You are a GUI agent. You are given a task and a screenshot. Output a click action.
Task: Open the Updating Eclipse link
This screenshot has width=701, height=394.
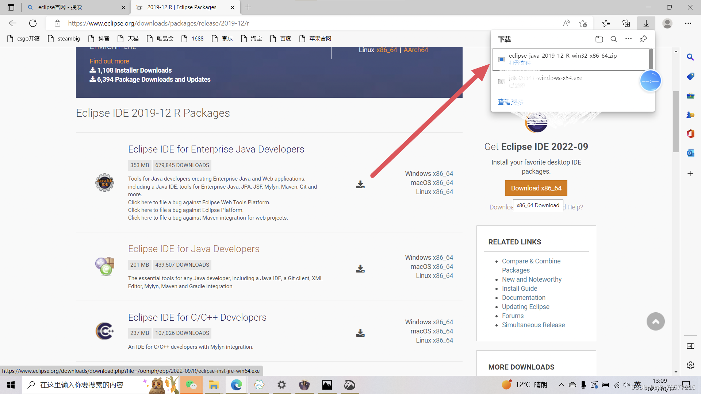click(526, 307)
